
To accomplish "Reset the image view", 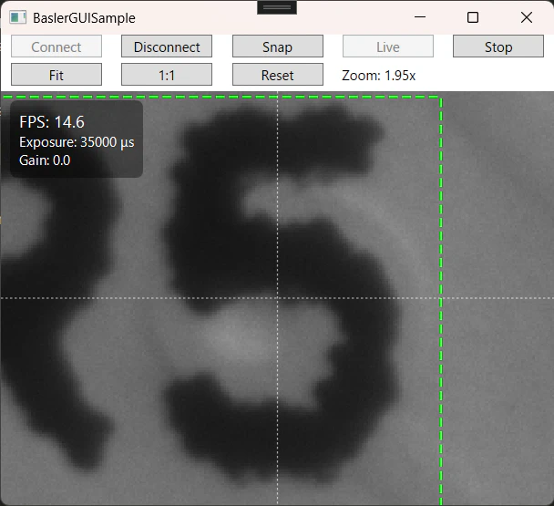I will pos(278,74).
